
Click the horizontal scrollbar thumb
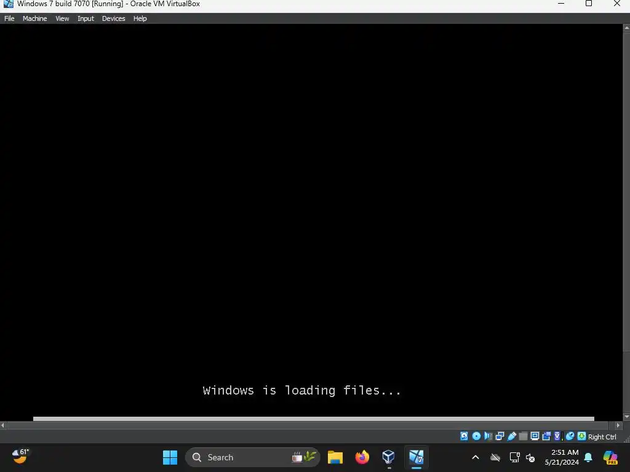point(308,425)
